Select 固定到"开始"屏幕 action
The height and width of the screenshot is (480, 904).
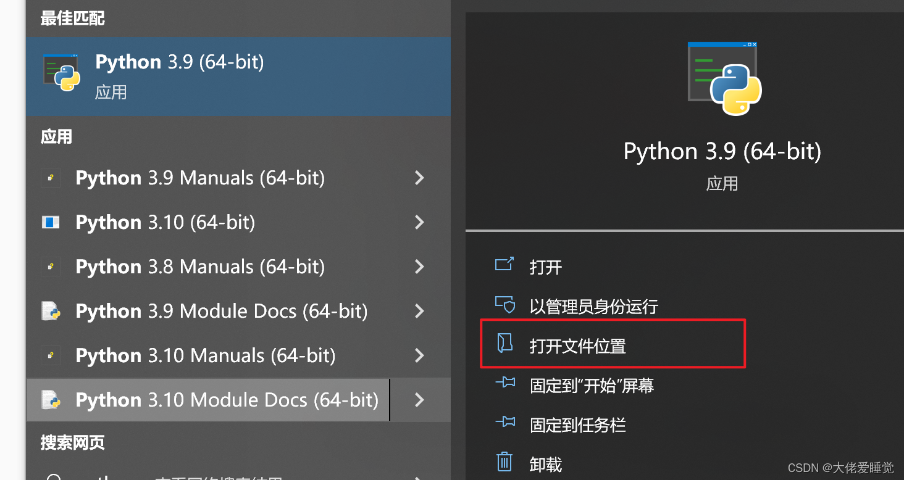(592, 386)
